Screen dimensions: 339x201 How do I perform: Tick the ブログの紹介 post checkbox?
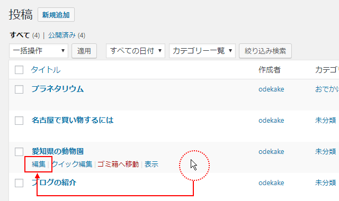[19, 183]
